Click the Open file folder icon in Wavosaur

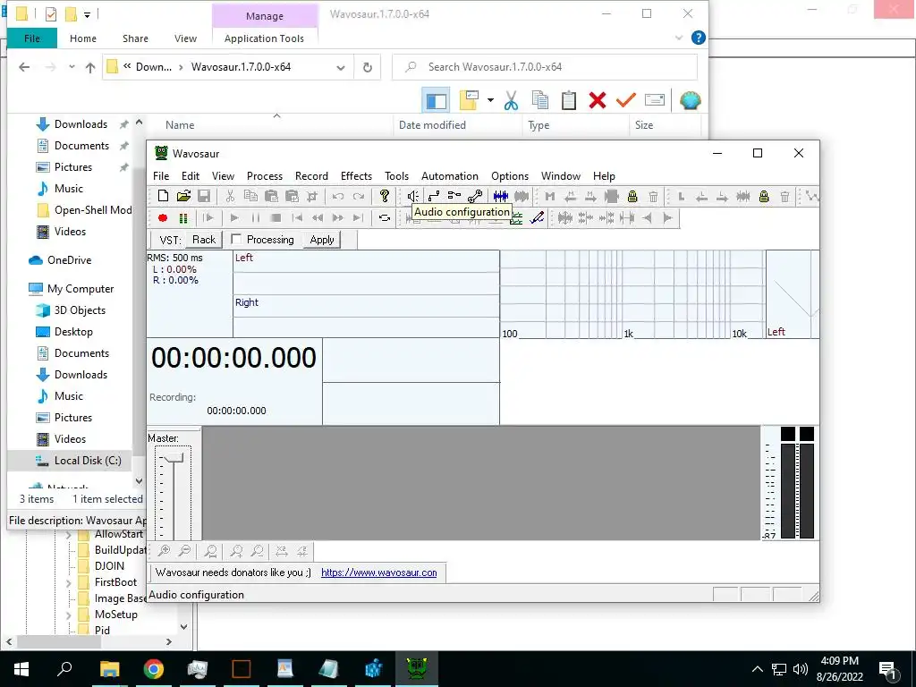(x=183, y=196)
